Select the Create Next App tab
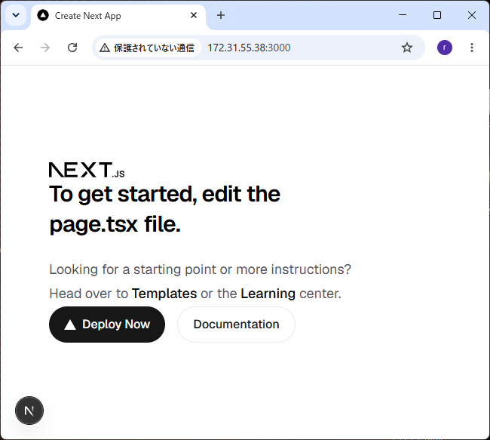Image resolution: width=490 pixels, height=440 pixels. (x=118, y=16)
